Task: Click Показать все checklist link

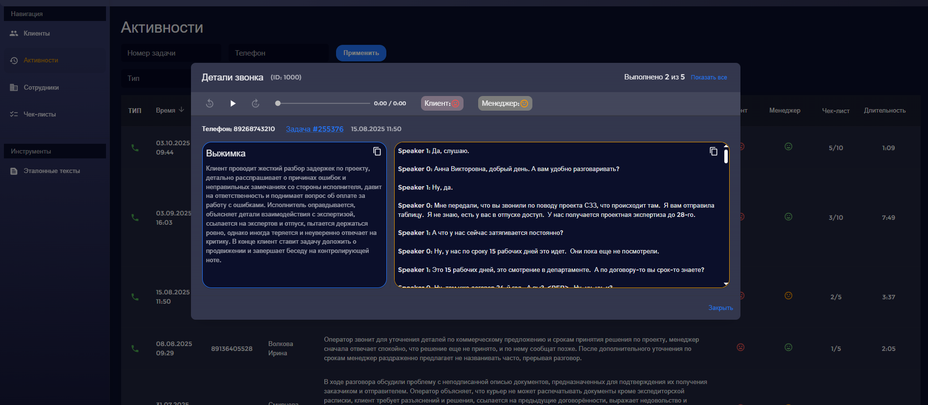Action: pos(709,77)
